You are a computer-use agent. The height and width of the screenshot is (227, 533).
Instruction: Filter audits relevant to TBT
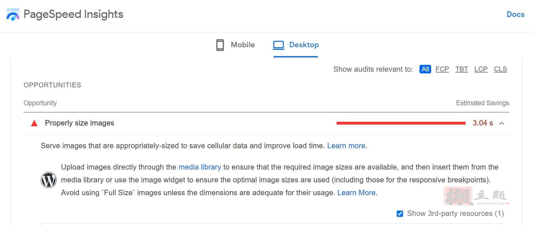point(462,69)
